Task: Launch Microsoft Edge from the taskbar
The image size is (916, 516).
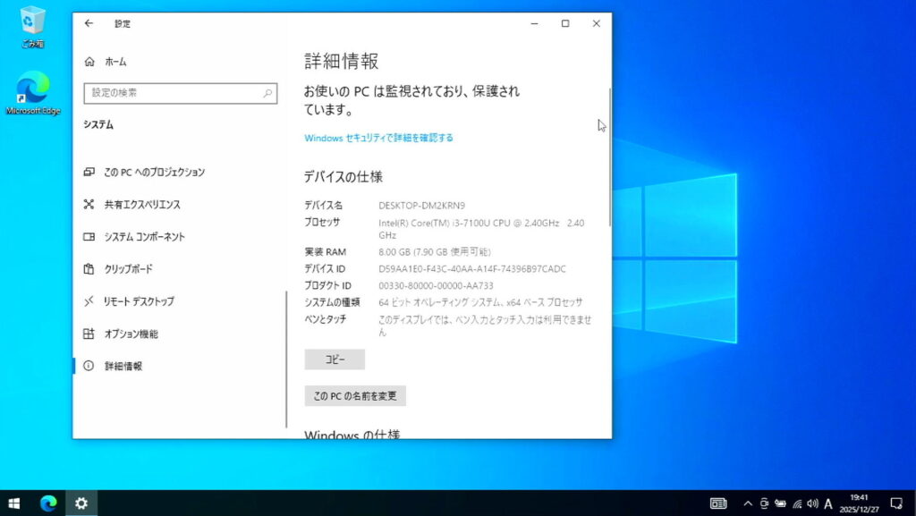Action: coord(48,503)
